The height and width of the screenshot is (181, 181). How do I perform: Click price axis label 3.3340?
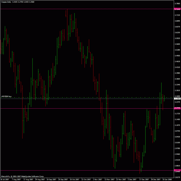coord(177,85)
